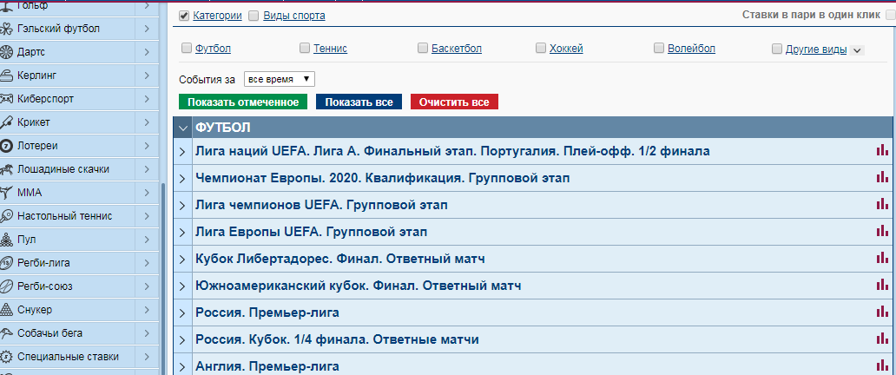The height and width of the screenshot is (375, 896).
Task: Click the Собачьи бега greyhound icon
Action: 6,333
